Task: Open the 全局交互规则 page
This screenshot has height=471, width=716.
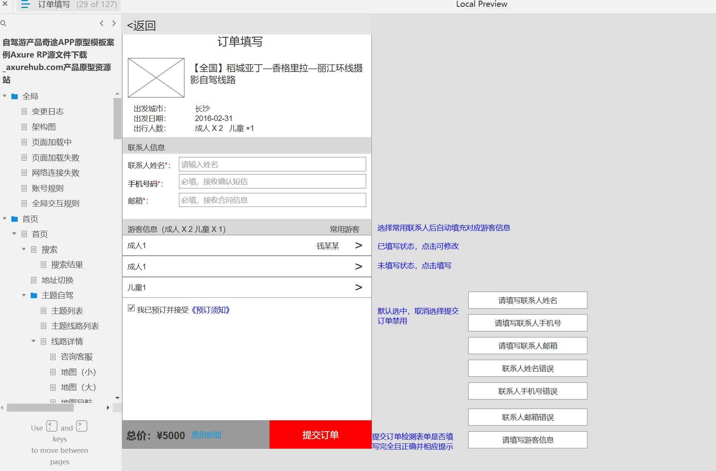Action: coord(56,204)
